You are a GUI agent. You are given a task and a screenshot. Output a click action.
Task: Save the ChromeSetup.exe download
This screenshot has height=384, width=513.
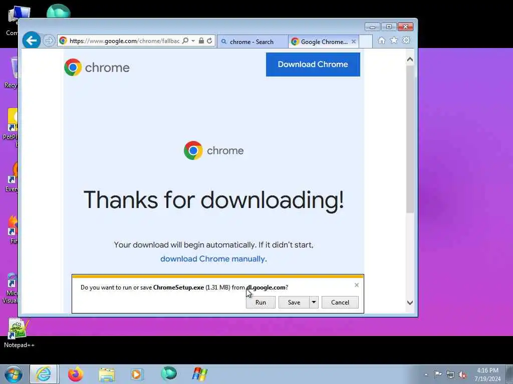tap(294, 302)
